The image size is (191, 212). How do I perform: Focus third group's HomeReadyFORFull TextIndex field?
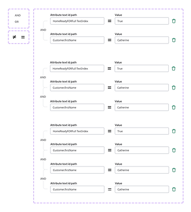pos(77,131)
